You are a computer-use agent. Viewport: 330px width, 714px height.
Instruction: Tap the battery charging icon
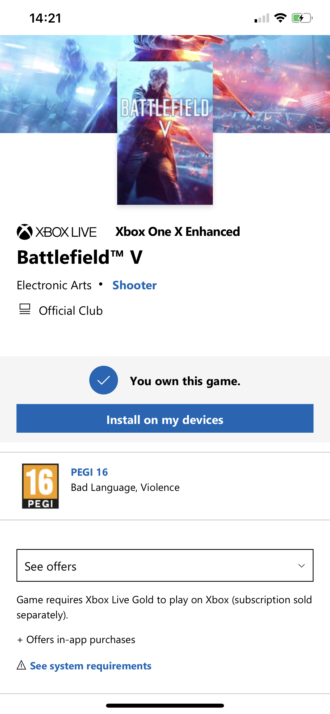pos(302,18)
